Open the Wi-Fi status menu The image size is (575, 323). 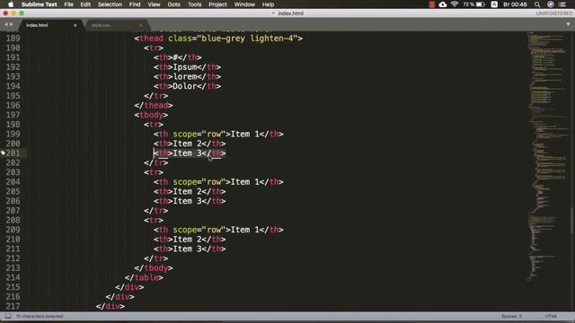[455, 4]
